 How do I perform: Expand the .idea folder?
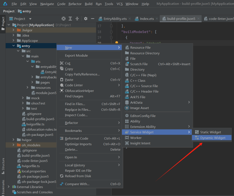click(13, 35)
